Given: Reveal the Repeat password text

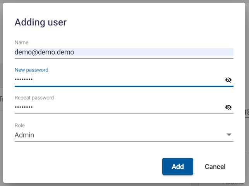Looking at the screenshot, I should pyautogui.click(x=228, y=107).
